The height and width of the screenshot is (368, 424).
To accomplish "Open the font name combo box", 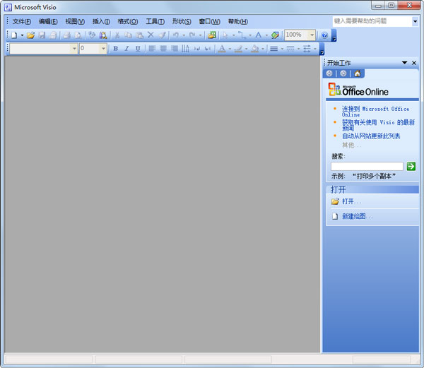I will click(x=44, y=49).
